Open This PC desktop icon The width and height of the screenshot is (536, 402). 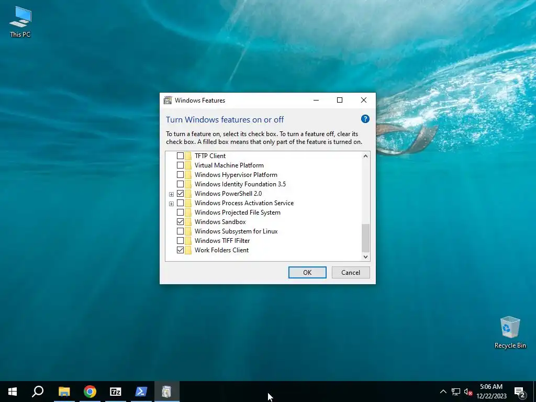pyautogui.click(x=20, y=22)
